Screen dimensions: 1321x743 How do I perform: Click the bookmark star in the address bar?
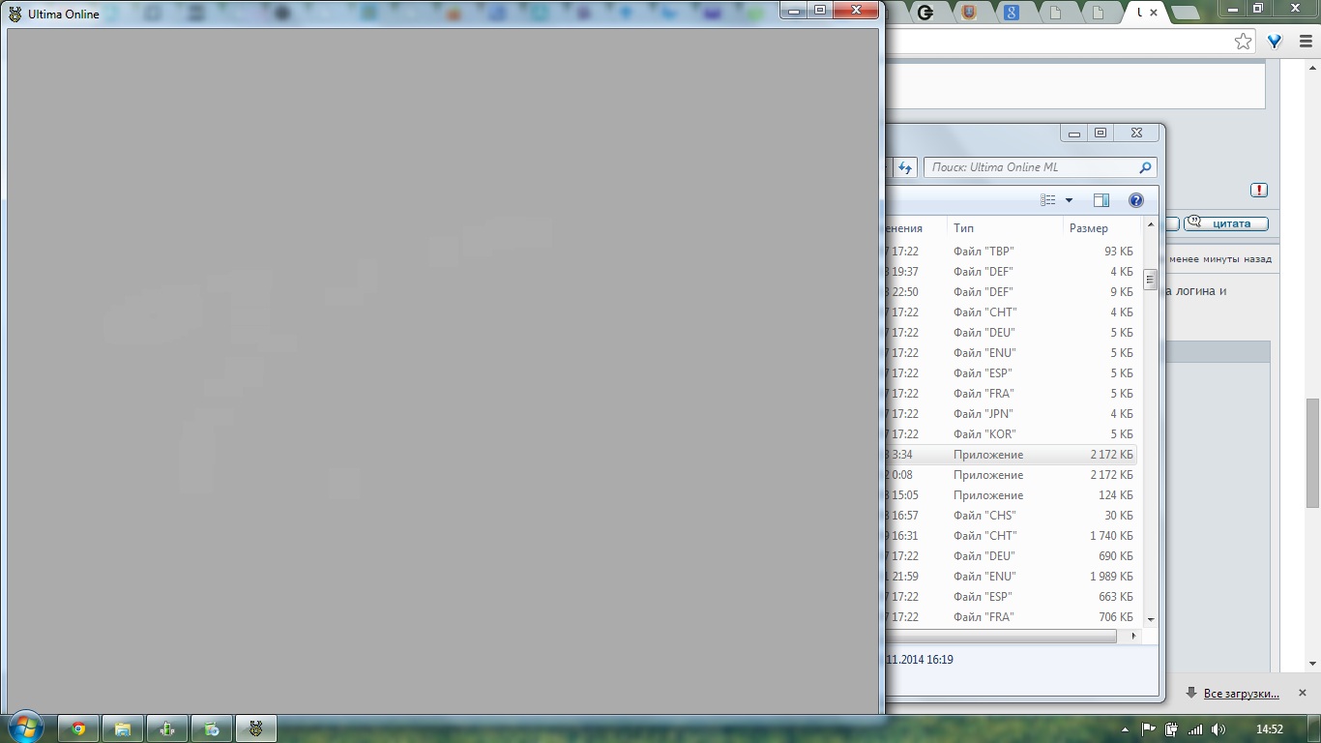coord(1243,41)
